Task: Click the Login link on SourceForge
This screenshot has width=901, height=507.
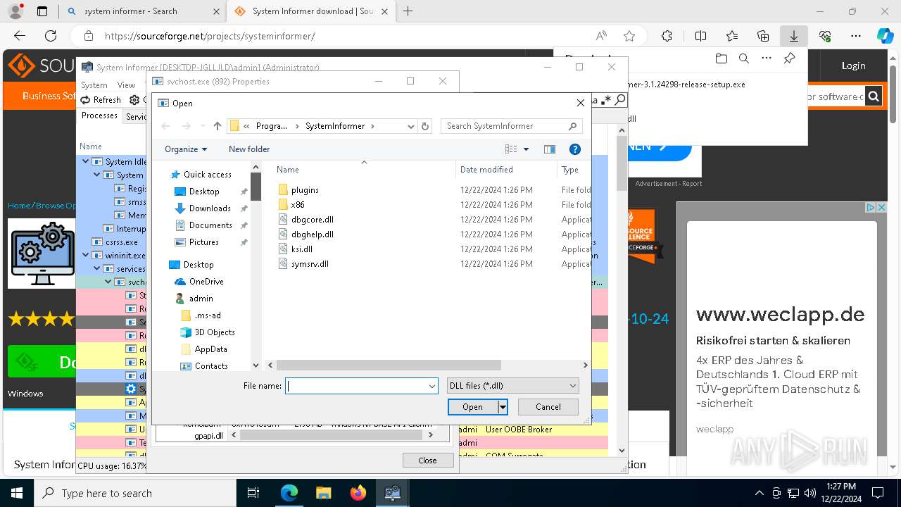Action: pyautogui.click(x=853, y=65)
